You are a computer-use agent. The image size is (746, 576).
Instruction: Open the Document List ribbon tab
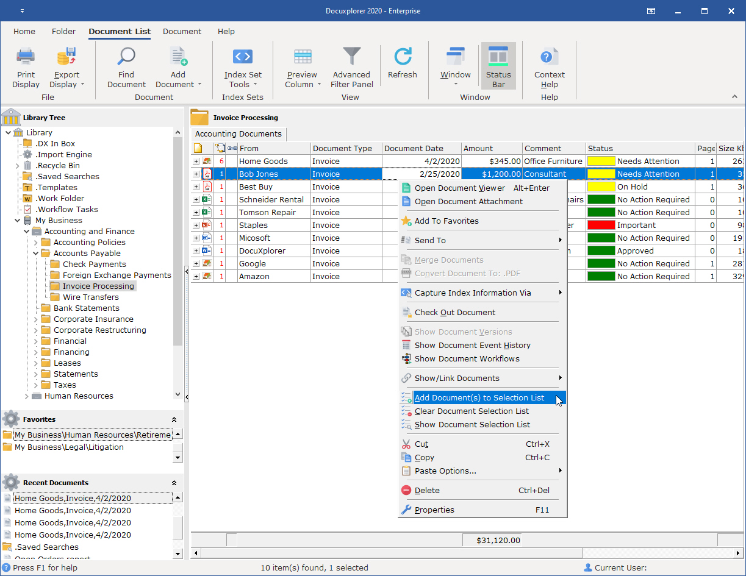(x=120, y=32)
